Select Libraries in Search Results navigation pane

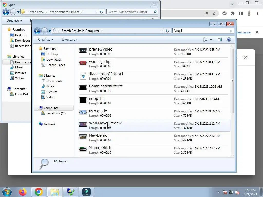tap(50, 76)
